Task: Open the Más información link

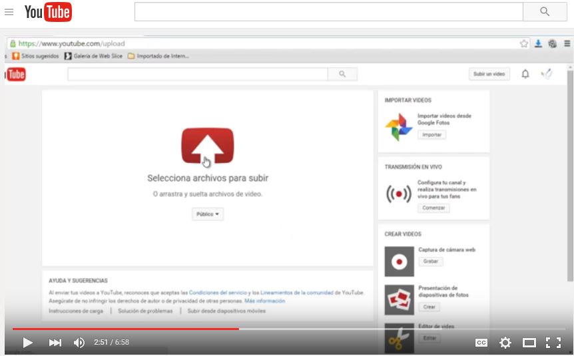Action: [x=264, y=301]
